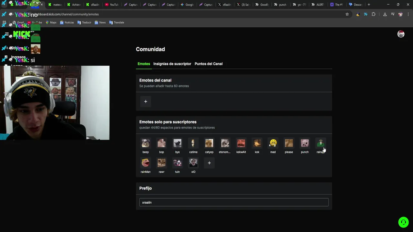Viewport: 413px width, 232px height.
Task: Open the kekwAlt emote
Action: click(x=241, y=143)
